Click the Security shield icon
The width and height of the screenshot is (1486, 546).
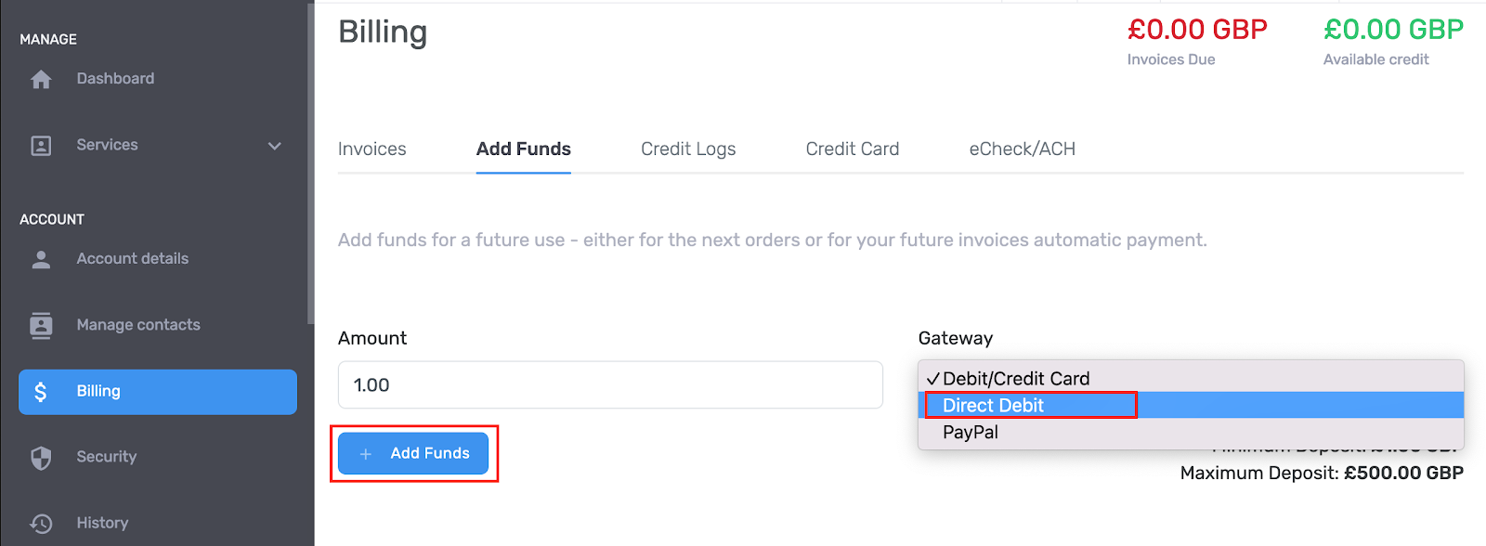point(41,458)
